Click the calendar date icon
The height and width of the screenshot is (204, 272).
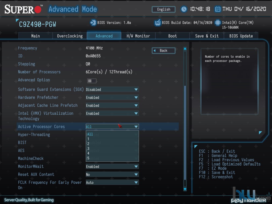[218, 9]
